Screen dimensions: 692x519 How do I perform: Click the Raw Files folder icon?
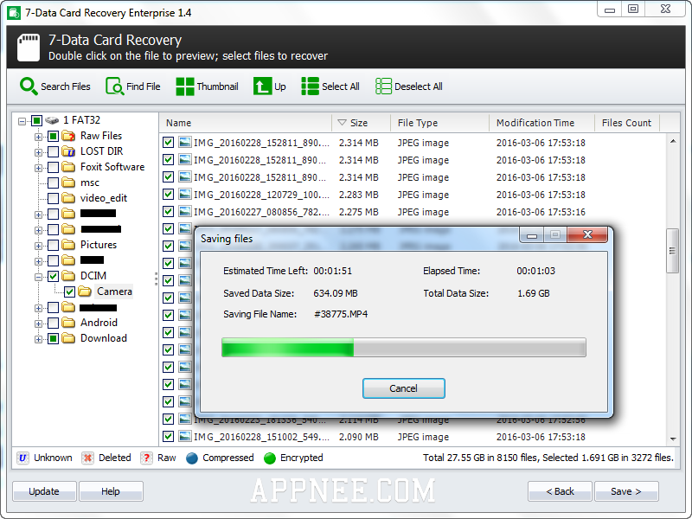pyautogui.click(x=68, y=136)
